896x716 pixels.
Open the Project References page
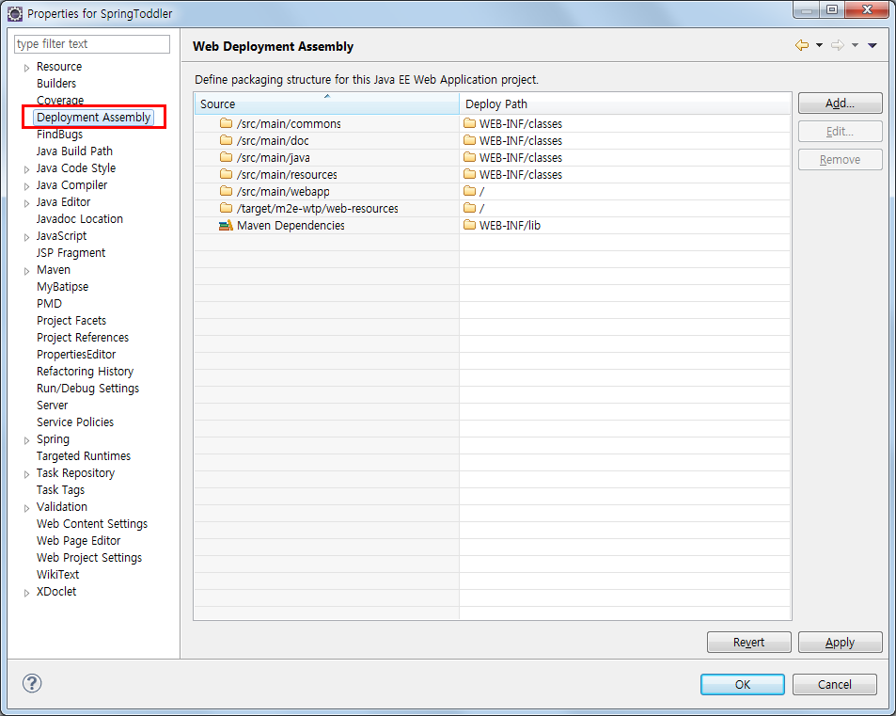click(83, 338)
